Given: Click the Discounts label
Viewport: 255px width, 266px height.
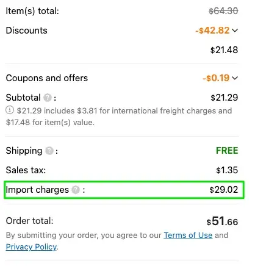Looking at the screenshot, I should (x=27, y=31).
